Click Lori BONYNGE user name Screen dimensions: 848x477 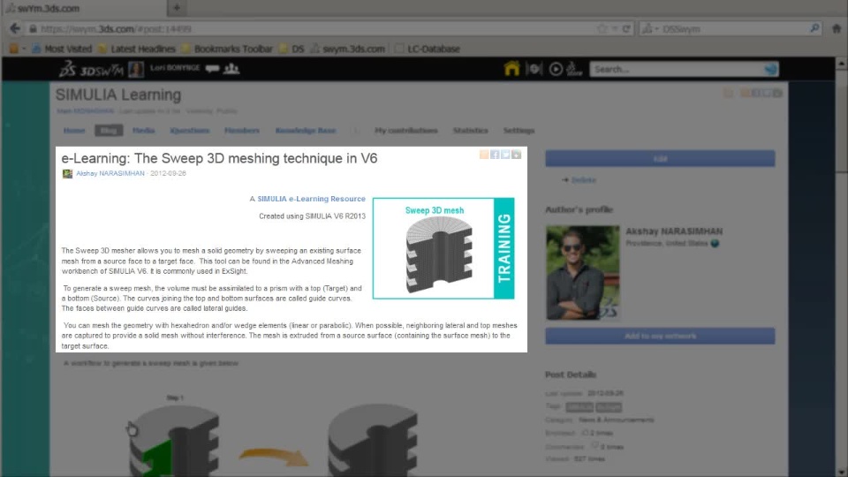(x=175, y=68)
